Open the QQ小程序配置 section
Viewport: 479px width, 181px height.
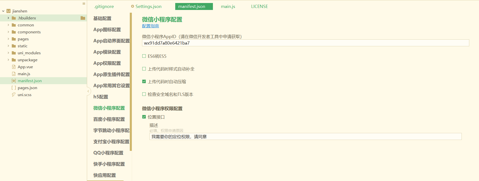pyautogui.click(x=108, y=153)
